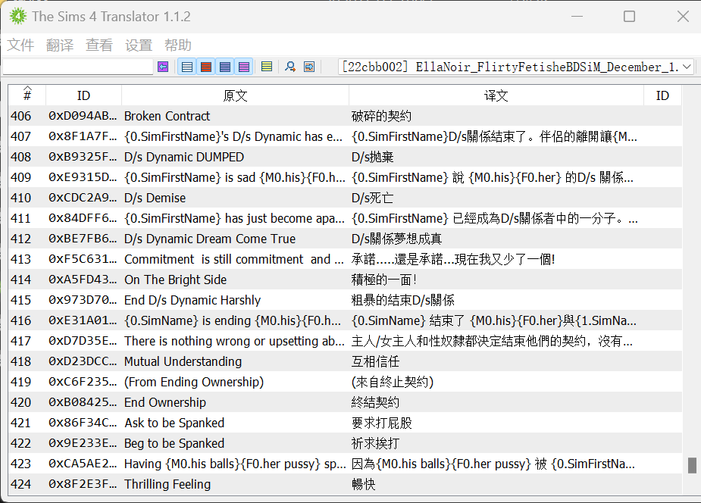Sort by the 原文 column header
The height and width of the screenshot is (503, 701).
(x=235, y=95)
